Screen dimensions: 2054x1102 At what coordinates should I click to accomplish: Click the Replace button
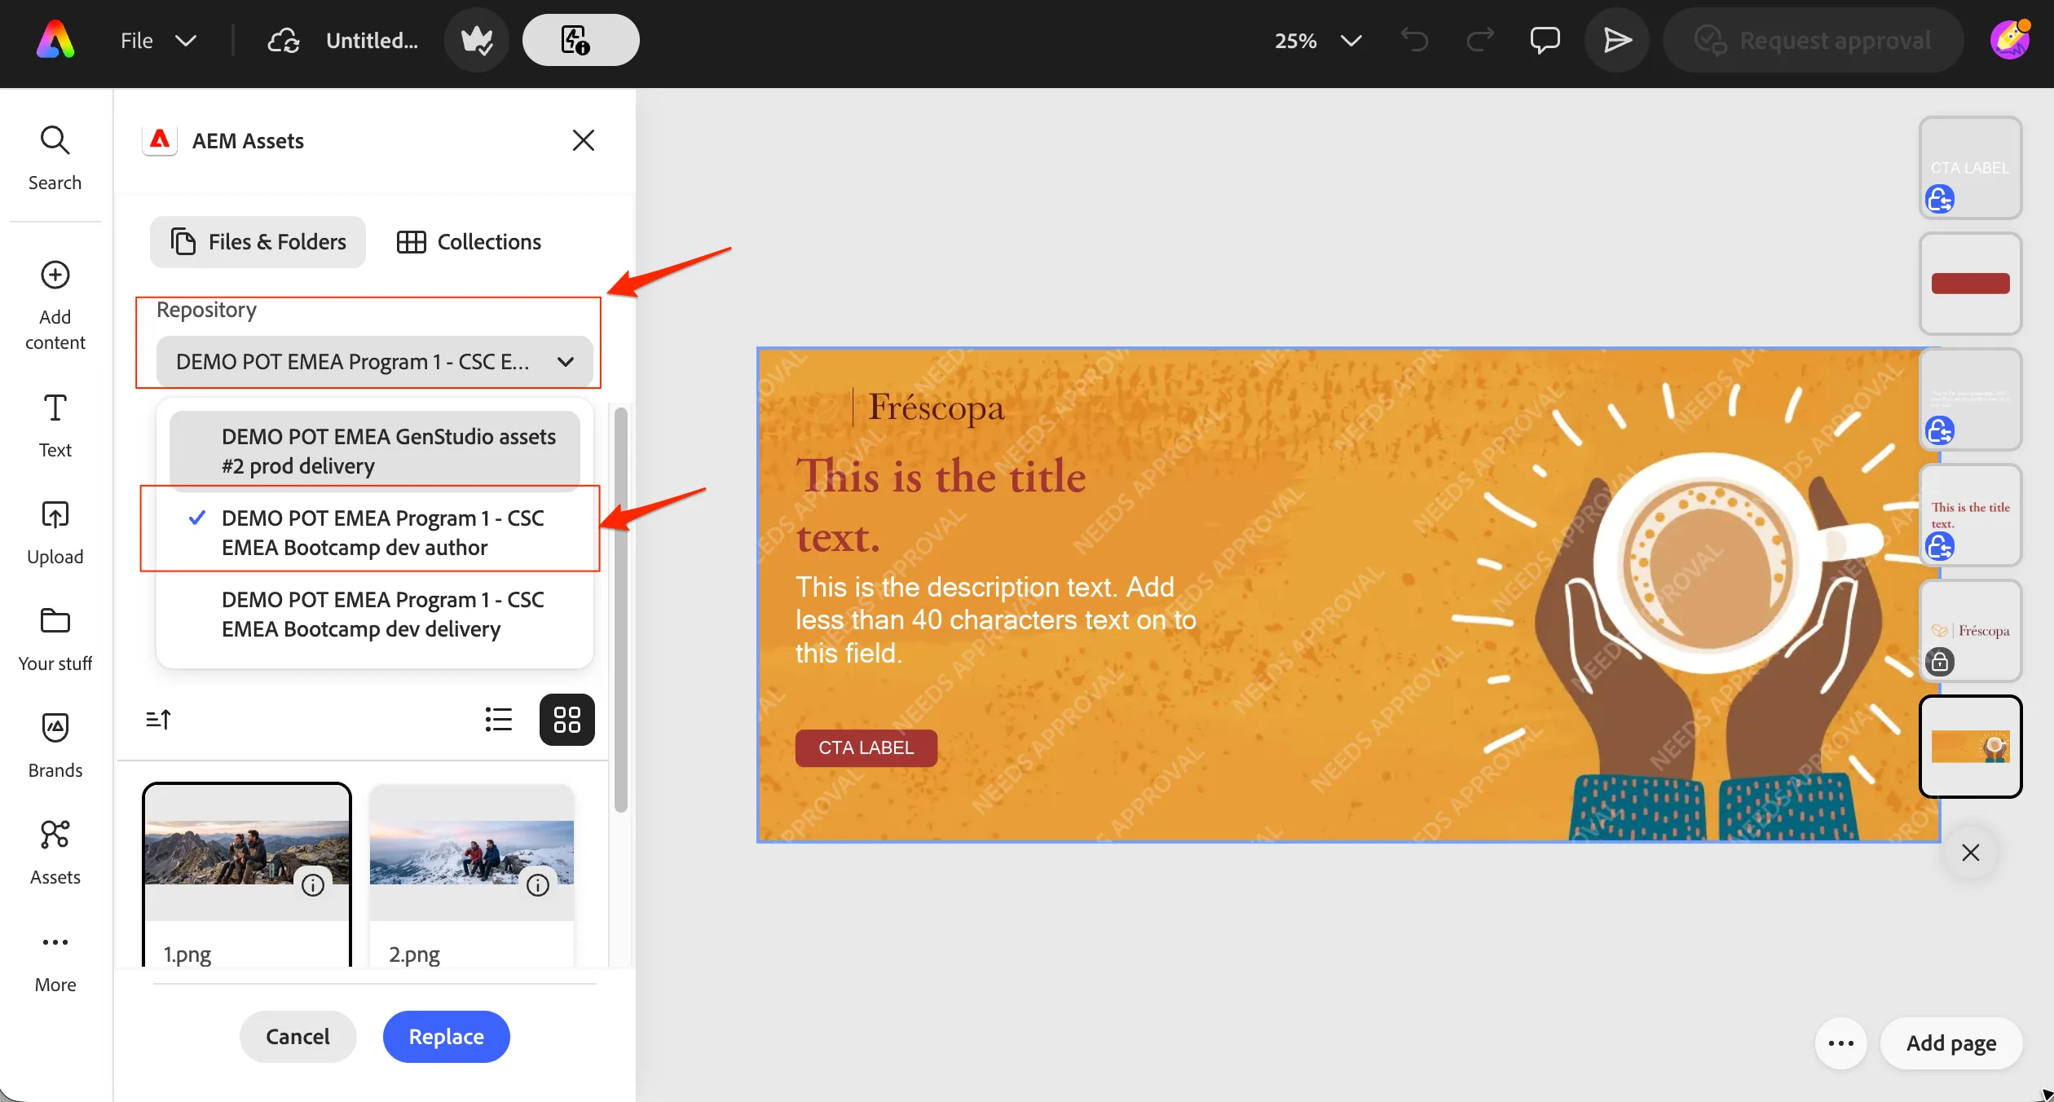[447, 1037]
